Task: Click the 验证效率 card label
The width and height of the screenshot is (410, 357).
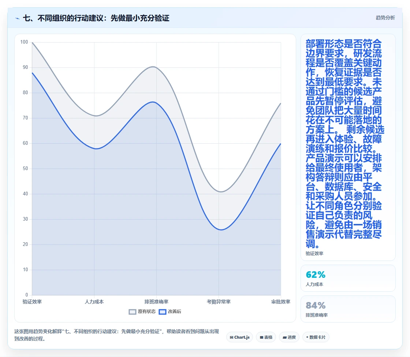Action: pos(314,253)
